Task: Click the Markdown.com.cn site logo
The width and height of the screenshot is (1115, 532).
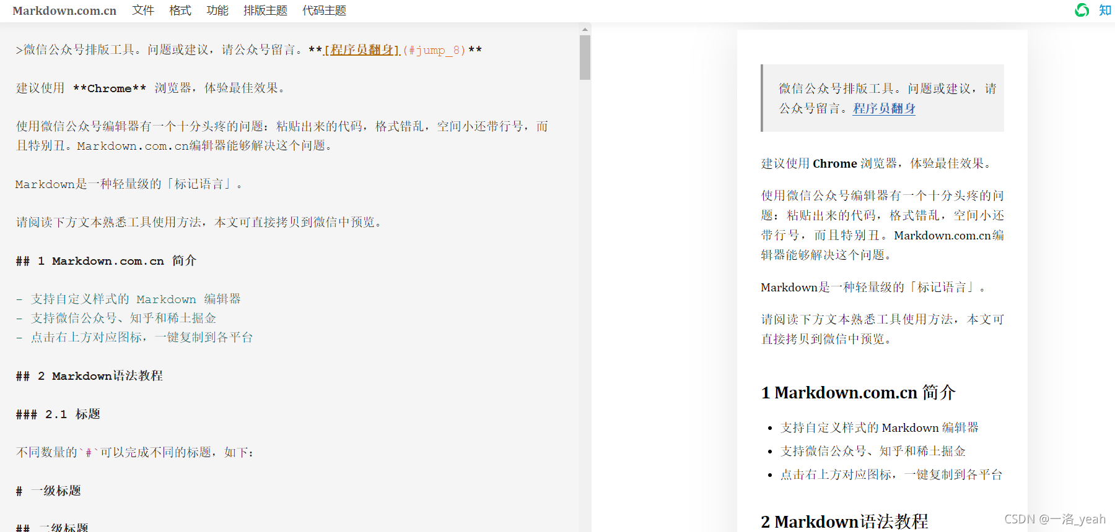Action: click(x=64, y=11)
